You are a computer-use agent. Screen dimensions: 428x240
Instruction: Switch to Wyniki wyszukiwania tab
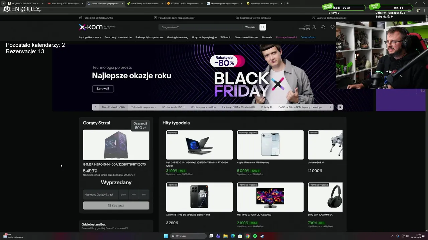tap(264, 3)
